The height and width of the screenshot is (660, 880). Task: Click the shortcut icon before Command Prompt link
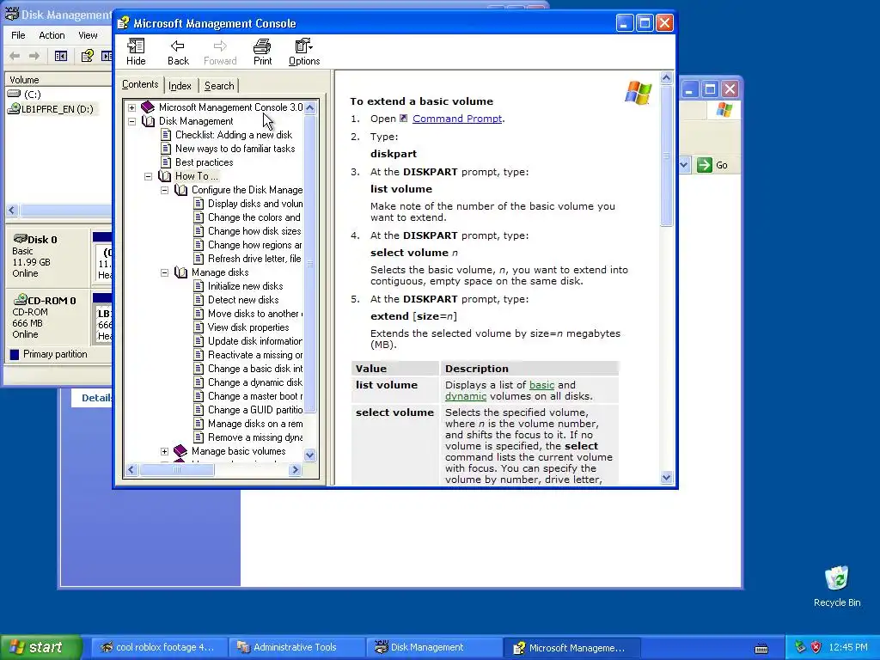click(x=404, y=119)
